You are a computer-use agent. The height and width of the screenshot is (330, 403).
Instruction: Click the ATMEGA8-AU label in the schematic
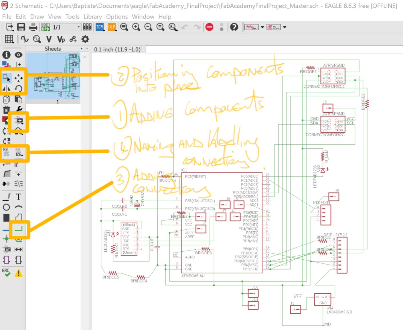tap(193, 276)
